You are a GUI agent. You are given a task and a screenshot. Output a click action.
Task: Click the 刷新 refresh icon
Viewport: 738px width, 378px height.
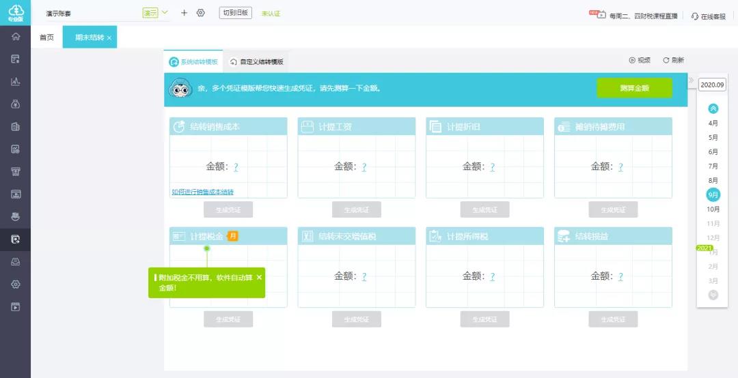pyautogui.click(x=666, y=60)
